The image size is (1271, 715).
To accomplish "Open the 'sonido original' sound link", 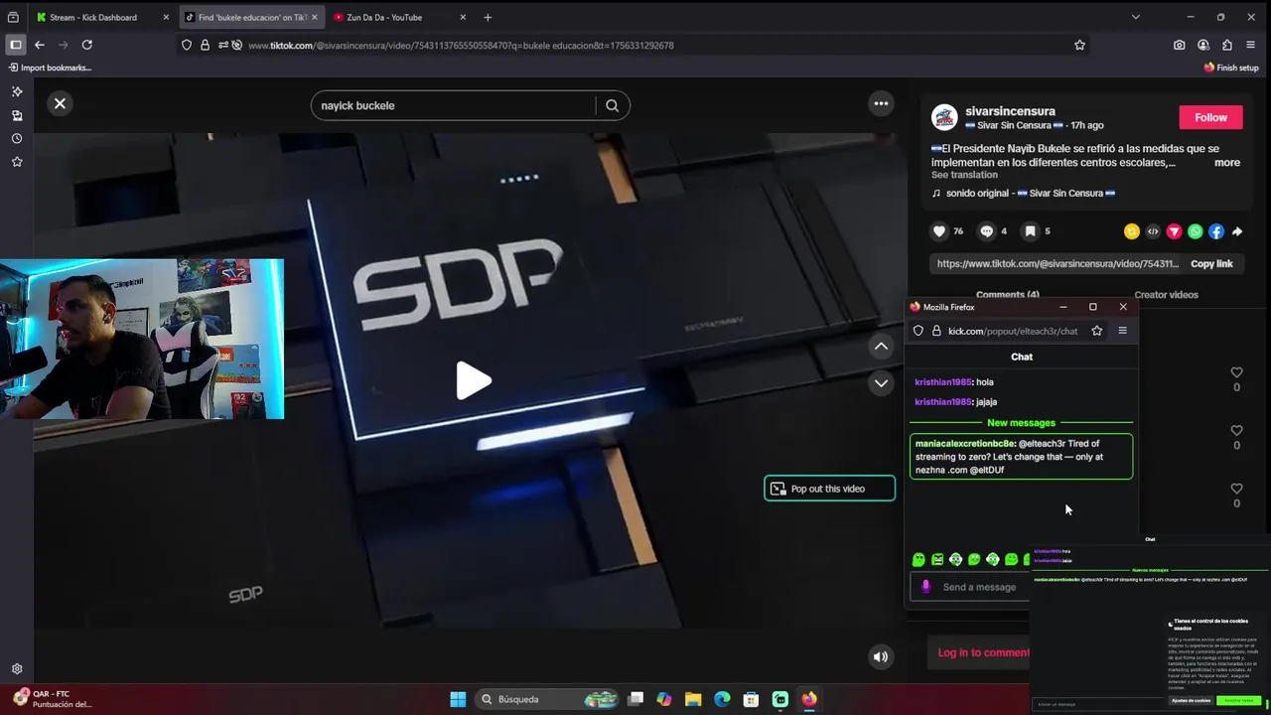I will click(x=1031, y=193).
